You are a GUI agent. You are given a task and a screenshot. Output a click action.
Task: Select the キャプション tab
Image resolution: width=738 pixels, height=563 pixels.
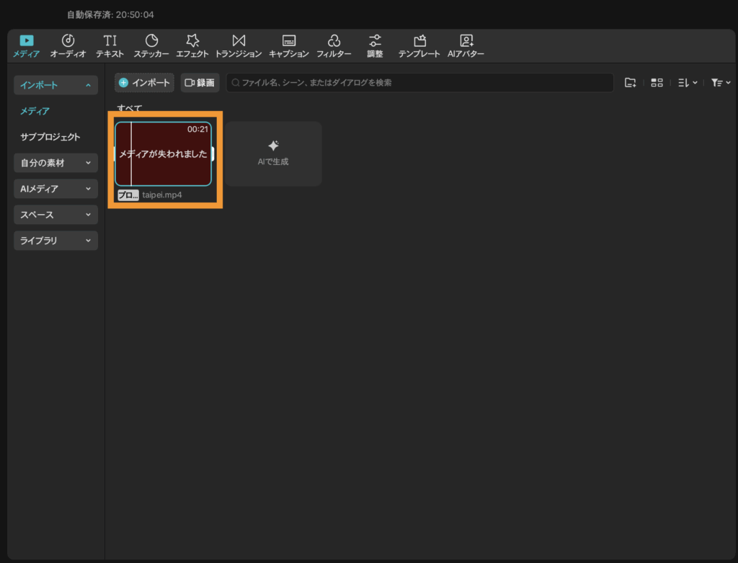tap(288, 46)
